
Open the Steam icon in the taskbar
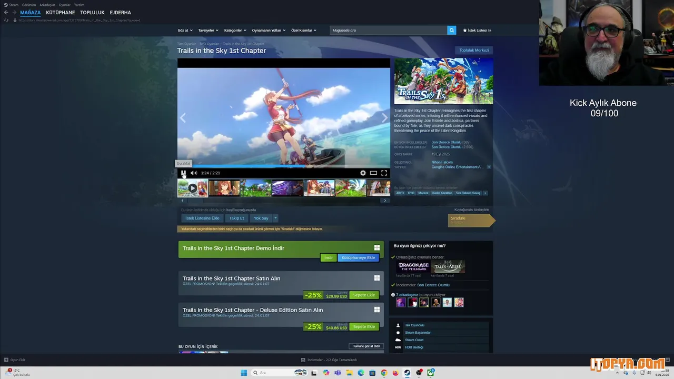click(x=407, y=373)
